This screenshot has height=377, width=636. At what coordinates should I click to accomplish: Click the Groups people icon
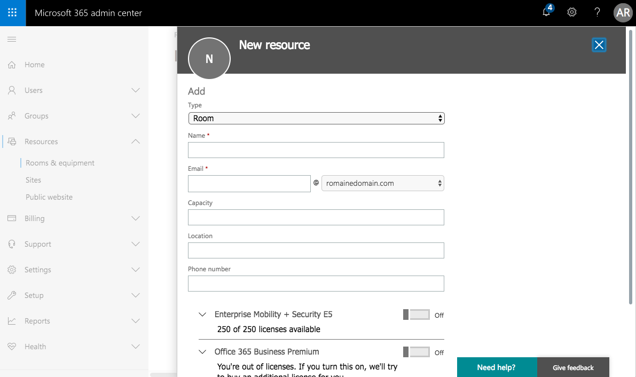click(x=12, y=116)
